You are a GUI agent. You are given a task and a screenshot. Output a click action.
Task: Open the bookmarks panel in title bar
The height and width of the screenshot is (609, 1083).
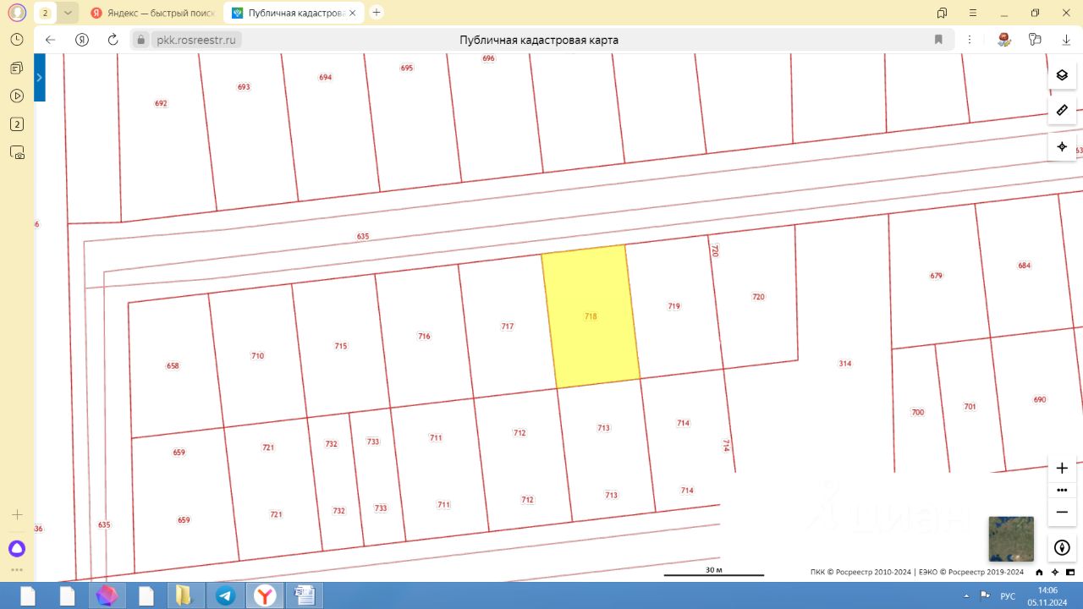pos(943,13)
